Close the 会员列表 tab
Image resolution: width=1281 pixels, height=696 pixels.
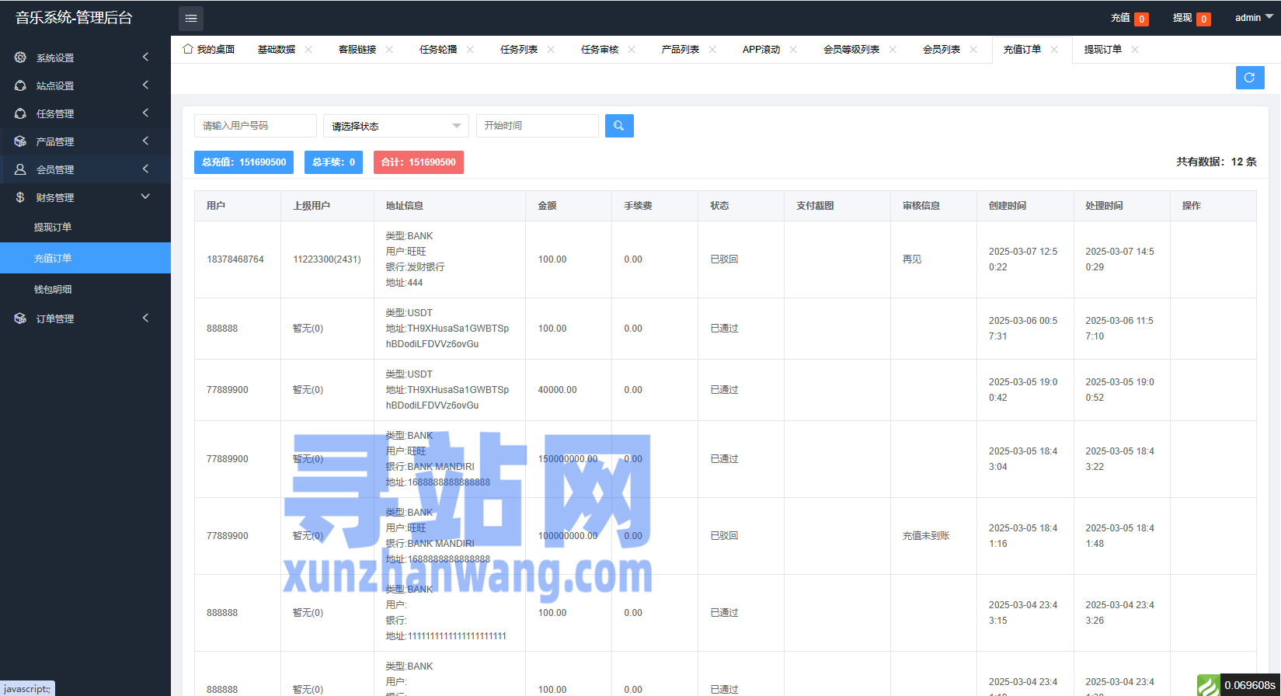pyautogui.click(x=973, y=49)
